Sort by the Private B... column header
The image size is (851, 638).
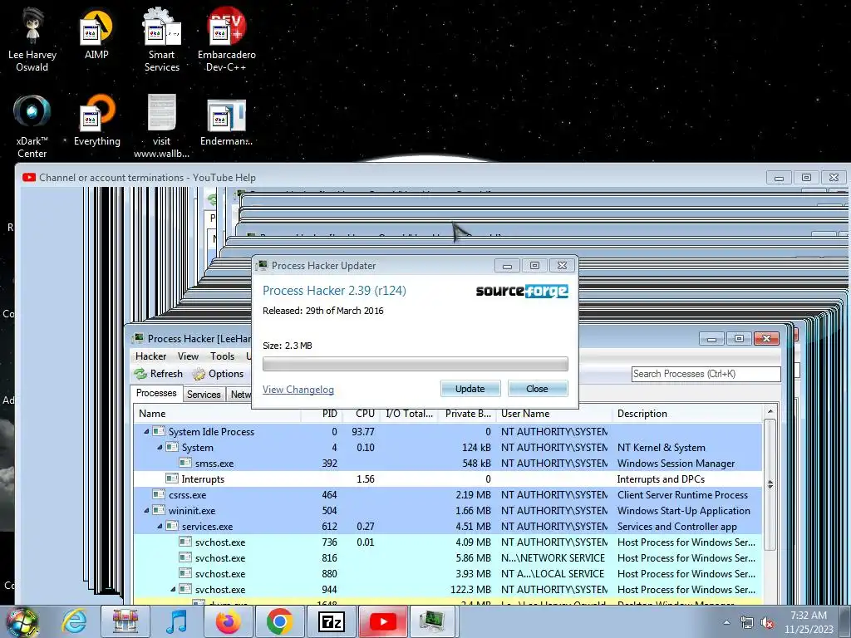click(467, 414)
